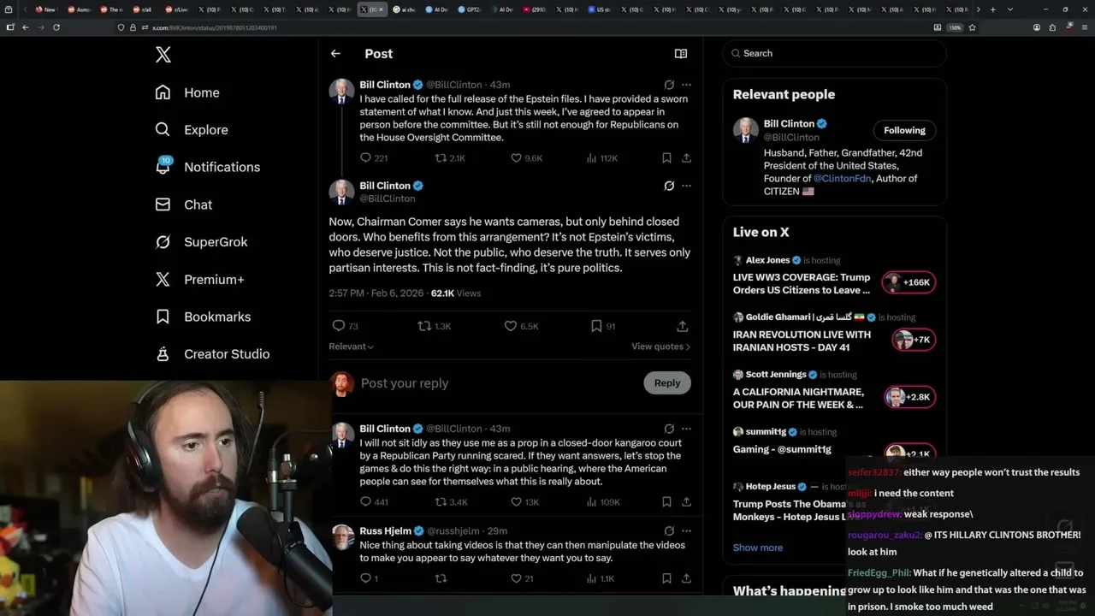Screen dimensions: 1095x616
Task: Click the tracking protection shield icon
Action: pos(121,27)
